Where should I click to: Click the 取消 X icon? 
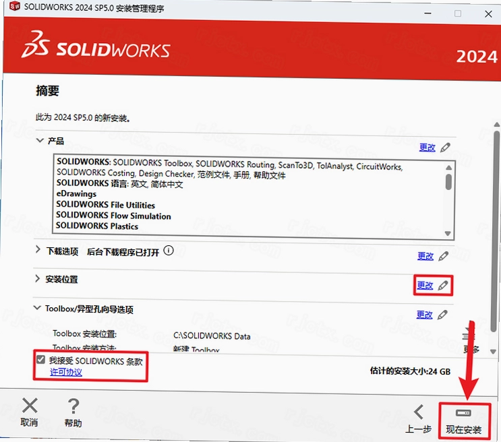tap(30, 405)
